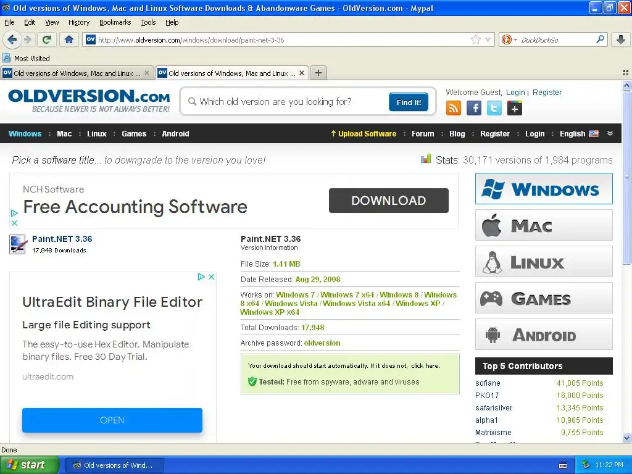Image resolution: width=632 pixels, height=474 pixels.
Task: Click the page scrollbar down arrow
Action: click(x=626, y=438)
